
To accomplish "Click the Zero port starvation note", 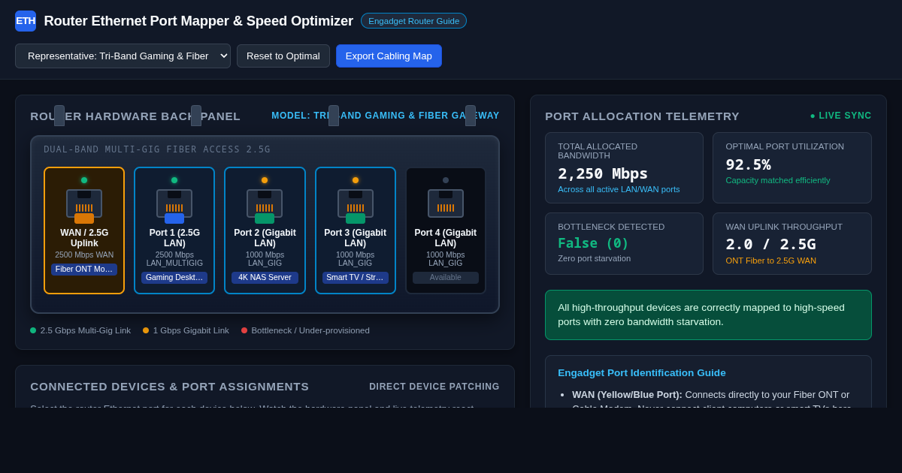I will pos(595,258).
